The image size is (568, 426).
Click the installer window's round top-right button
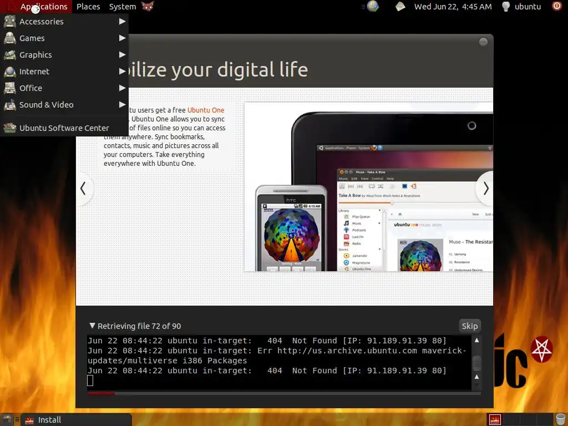click(483, 42)
